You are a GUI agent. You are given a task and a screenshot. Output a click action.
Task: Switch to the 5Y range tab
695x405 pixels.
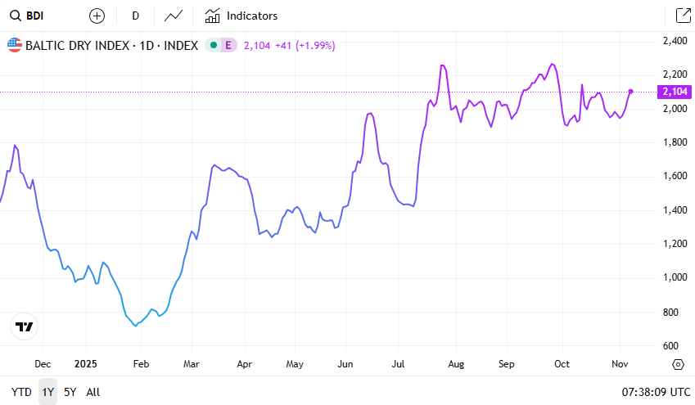71,392
